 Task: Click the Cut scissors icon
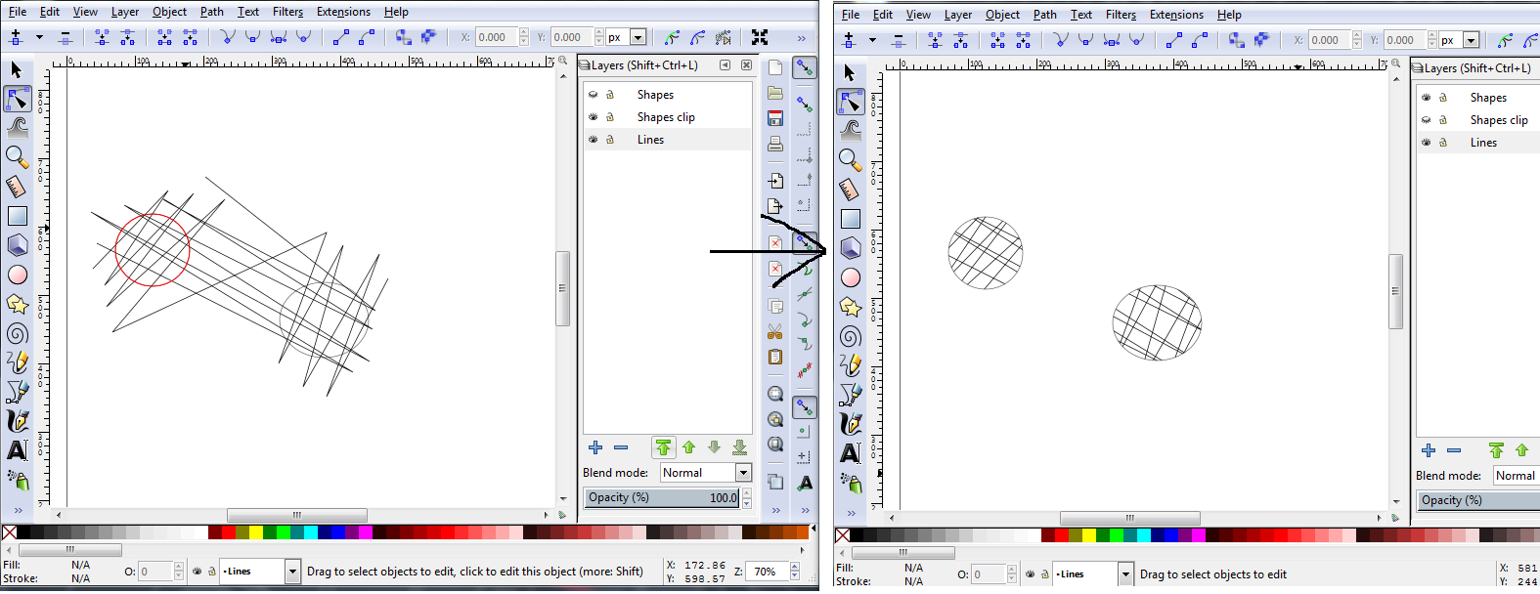(775, 332)
